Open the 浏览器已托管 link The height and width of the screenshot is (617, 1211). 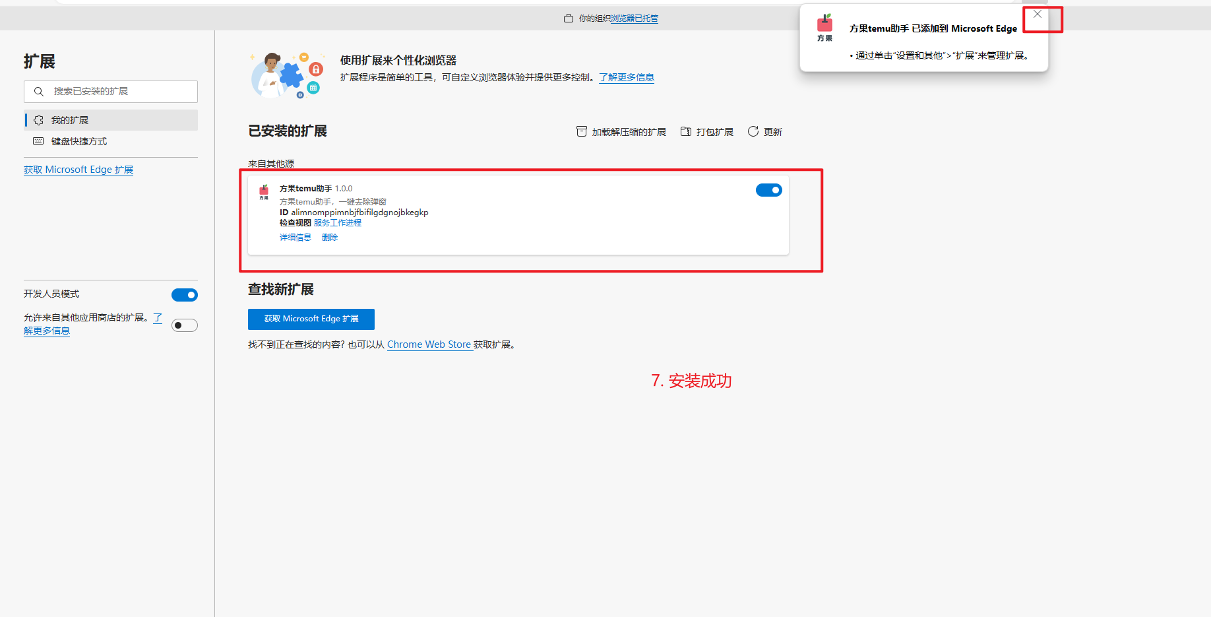click(x=635, y=18)
